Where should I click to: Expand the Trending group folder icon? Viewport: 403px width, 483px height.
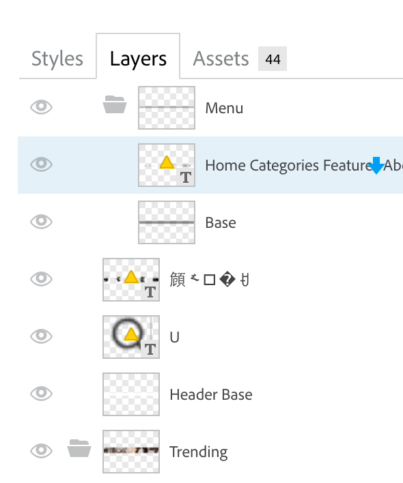click(79, 448)
